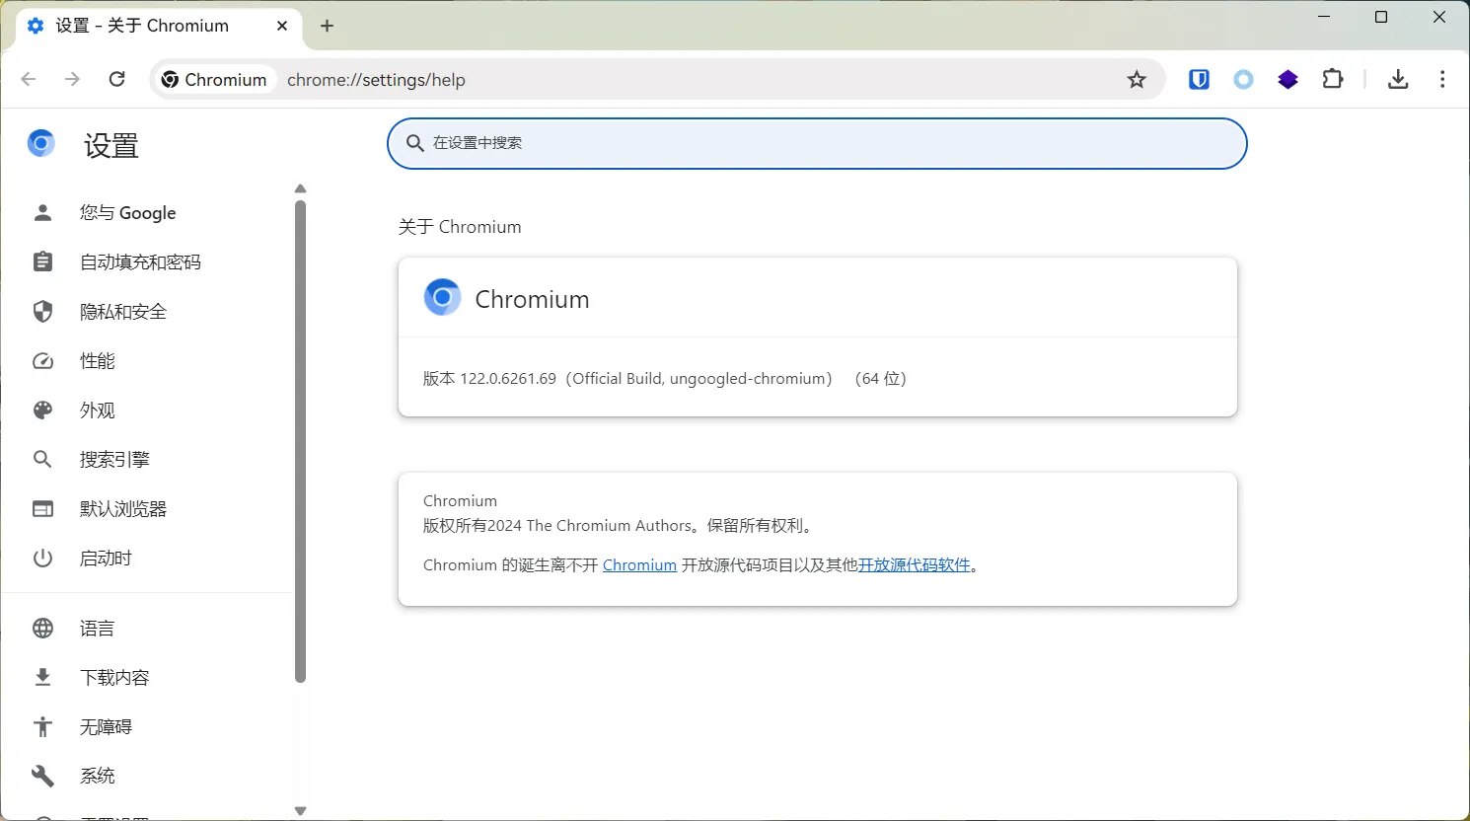Go to 外观 settings section
This screenshot has height=821, width=1470.
[x=98, y=410]
